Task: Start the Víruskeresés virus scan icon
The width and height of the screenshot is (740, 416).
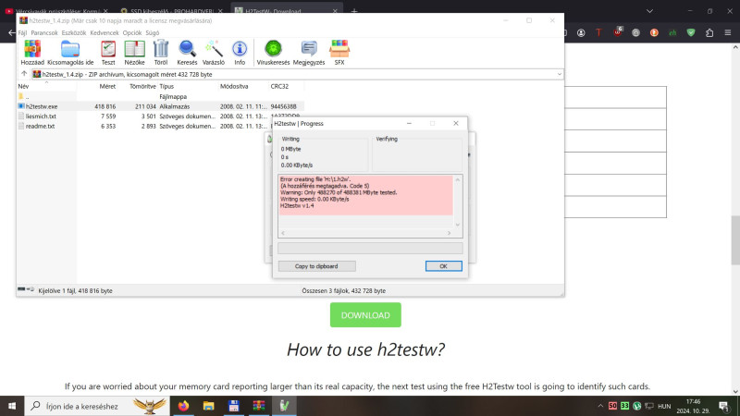Action: (273, 49)
